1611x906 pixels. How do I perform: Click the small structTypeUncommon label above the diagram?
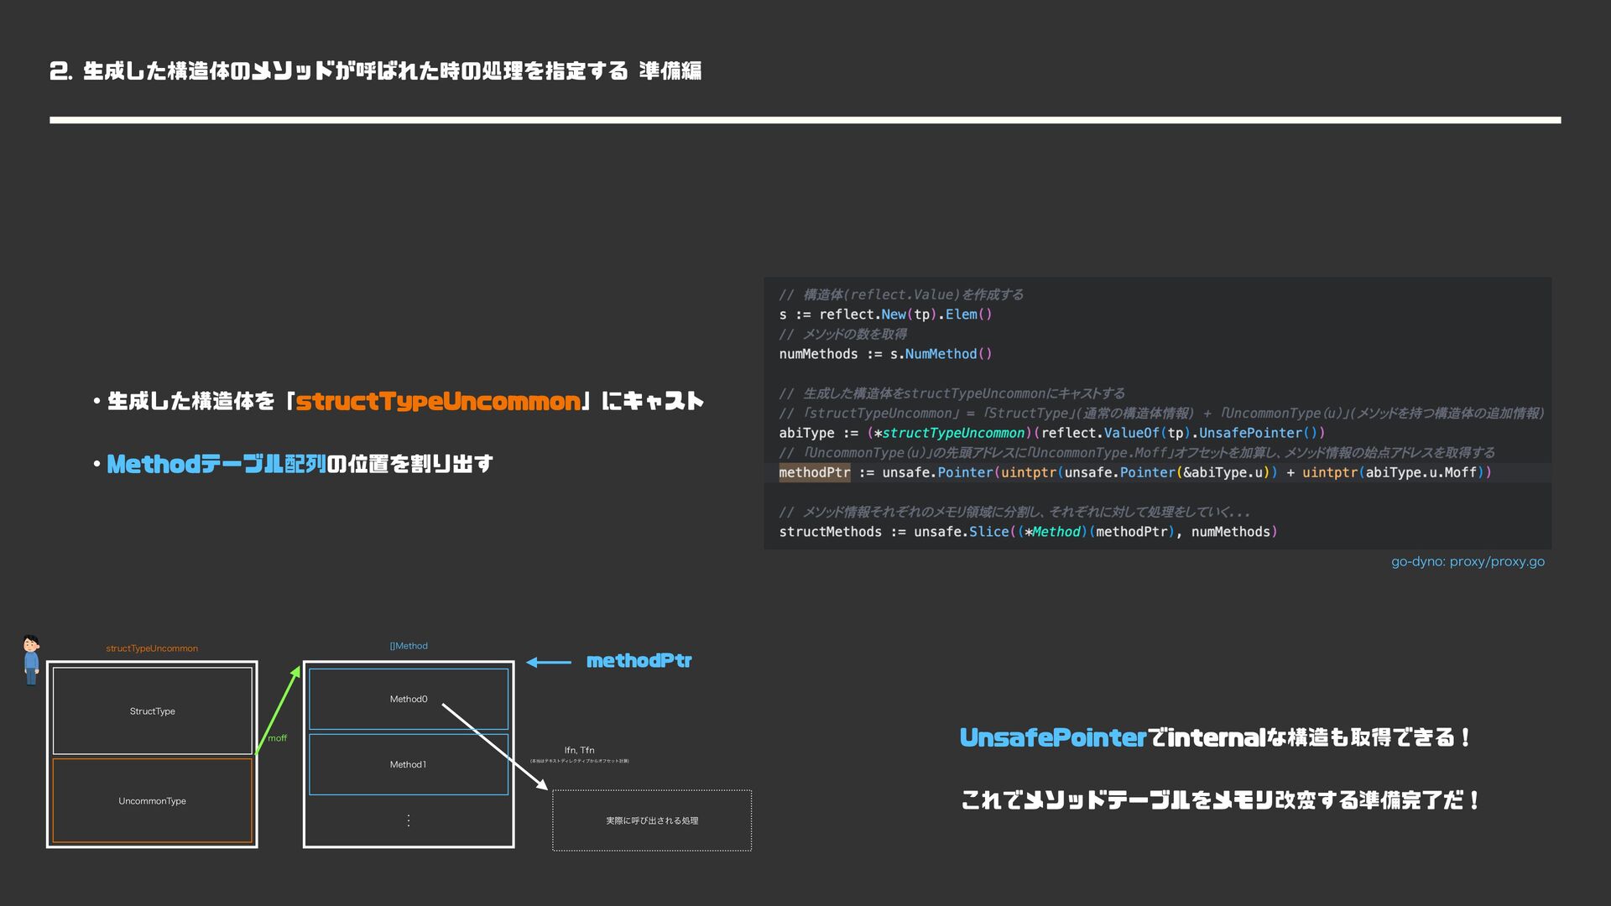pyautogui.click(x=152, y=648)
